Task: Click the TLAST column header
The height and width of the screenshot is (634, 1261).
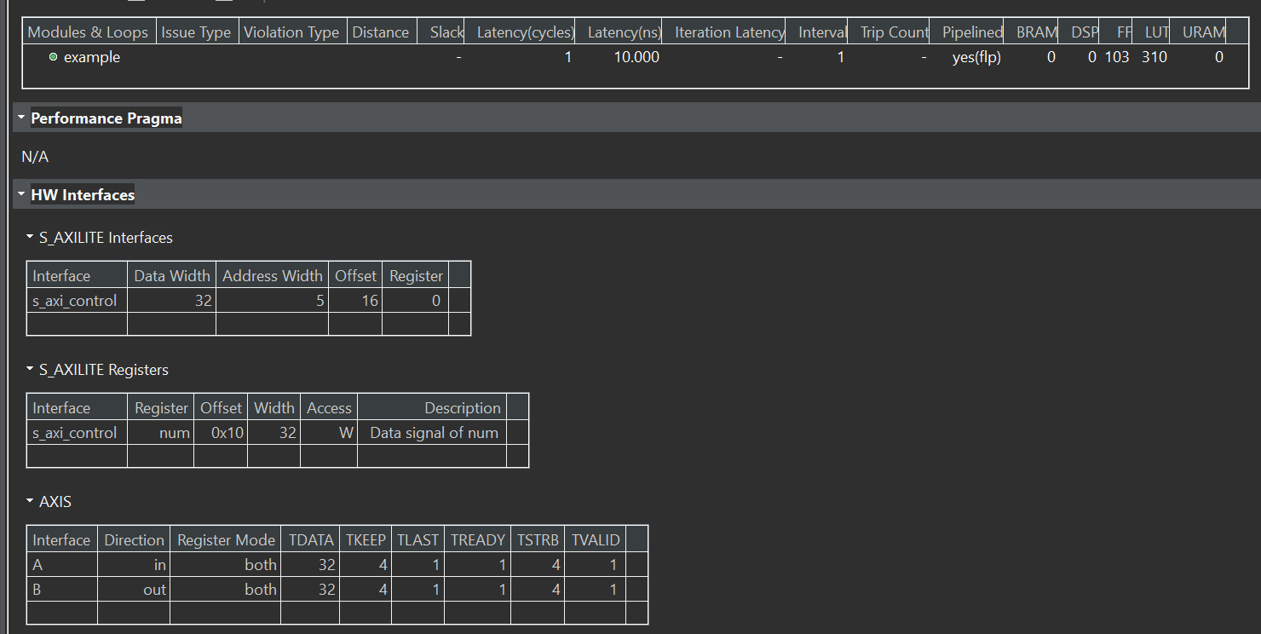Action: [x=418, y=539]
